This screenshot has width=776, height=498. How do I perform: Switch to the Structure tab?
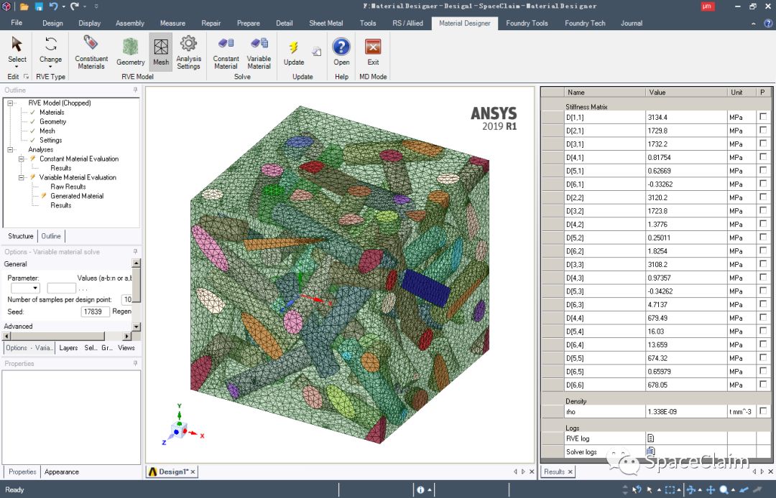21,235
